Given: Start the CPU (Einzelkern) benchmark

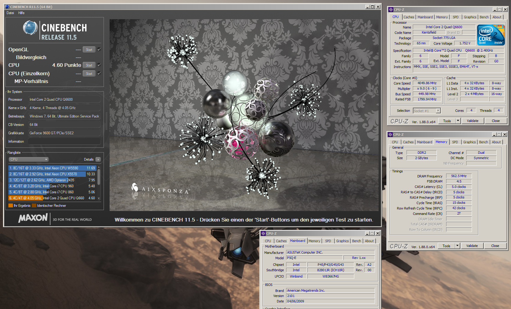Looking at the screenshot, I should click(x=89, y=74).
